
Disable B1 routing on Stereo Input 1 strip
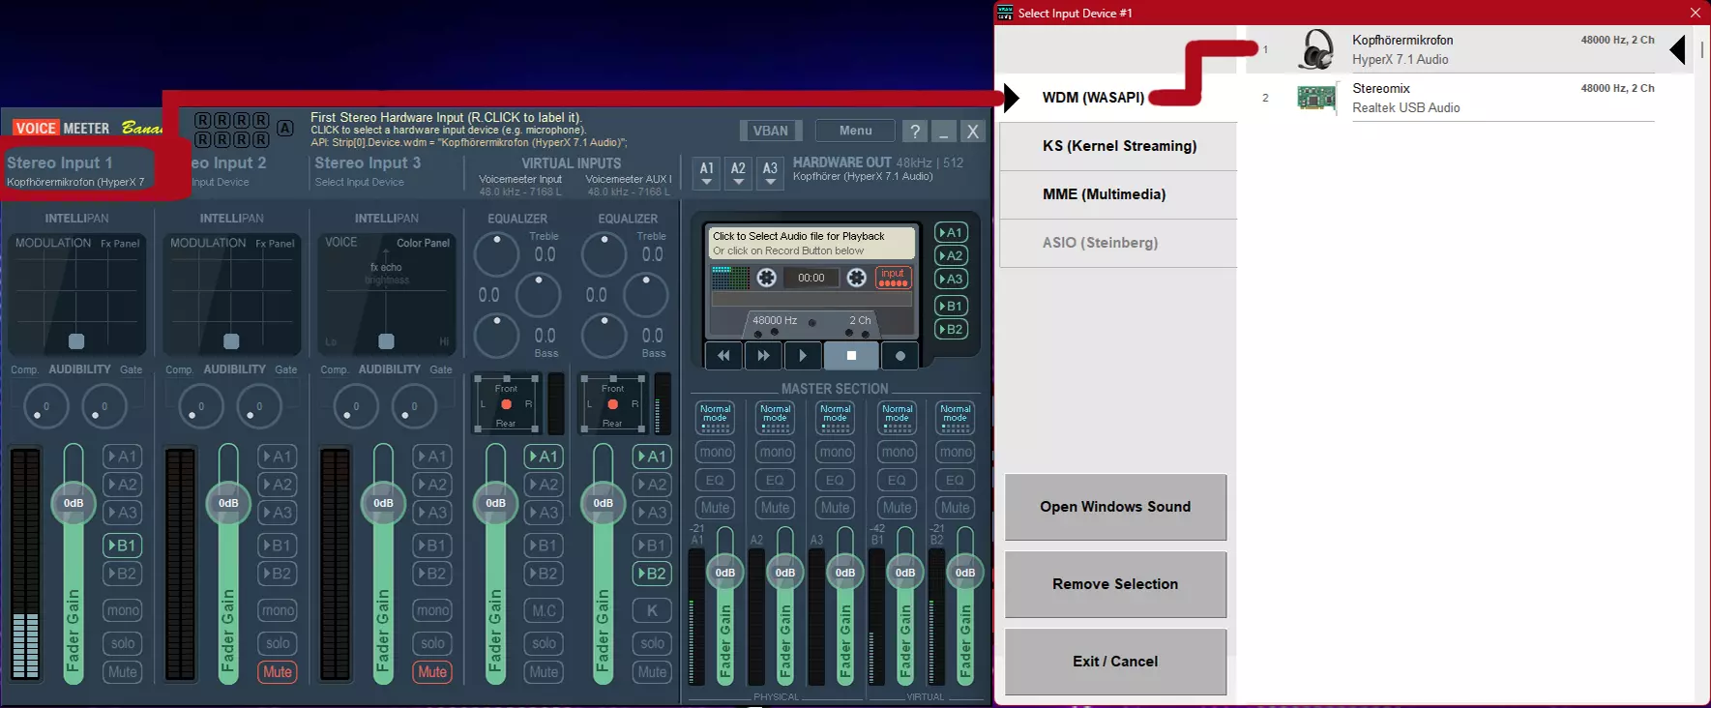123,546
